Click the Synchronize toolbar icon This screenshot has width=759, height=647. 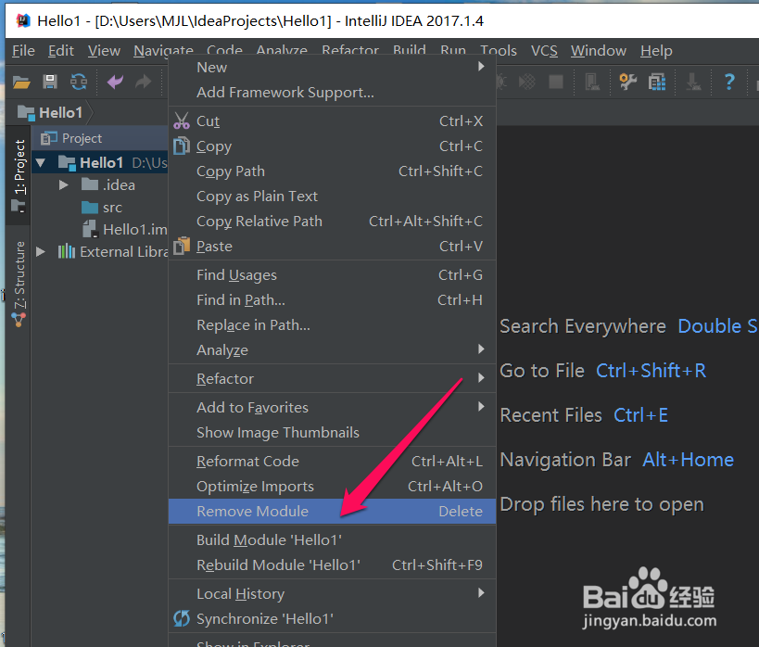click(79, 82)
